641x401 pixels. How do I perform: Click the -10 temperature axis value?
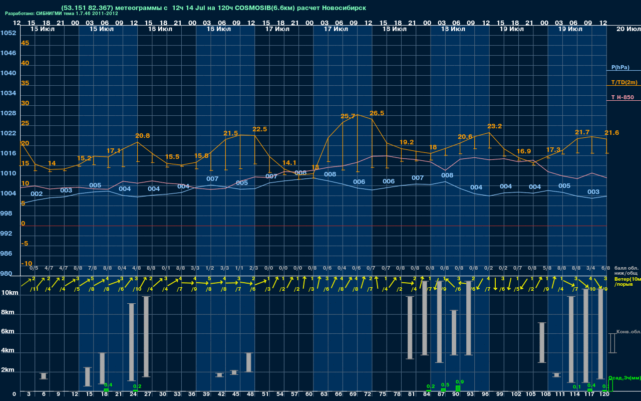click(x=27, y=263)
